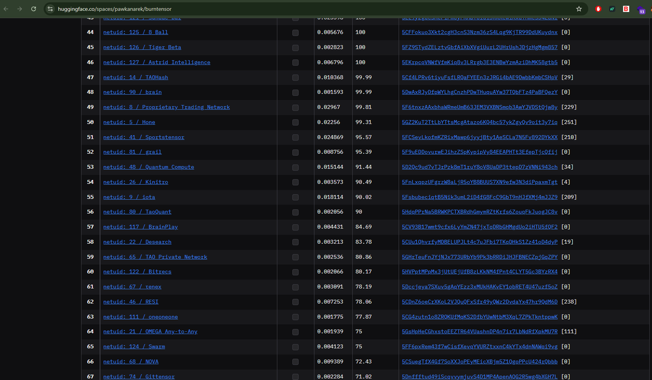The width and height of the screenshot is (652, 380).
Task: Toggle checkbox for Proprietary Trading Network row
Action: (x=295, y=107)
